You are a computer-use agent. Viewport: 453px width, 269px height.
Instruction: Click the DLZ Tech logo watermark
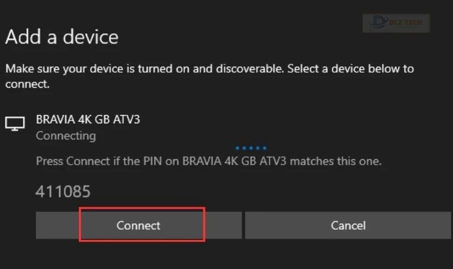pos(396,23)
